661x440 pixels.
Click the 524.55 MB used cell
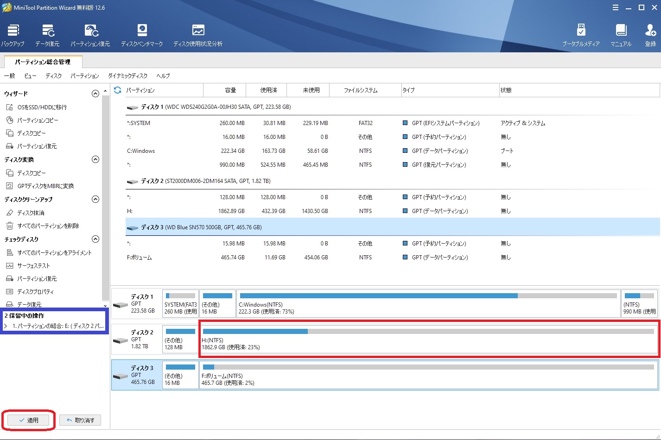273,165
